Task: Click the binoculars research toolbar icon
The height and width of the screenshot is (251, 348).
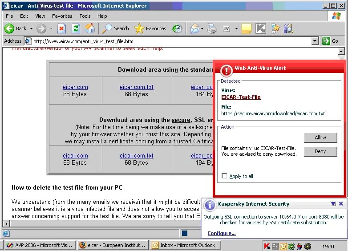Action: [288, 28]
